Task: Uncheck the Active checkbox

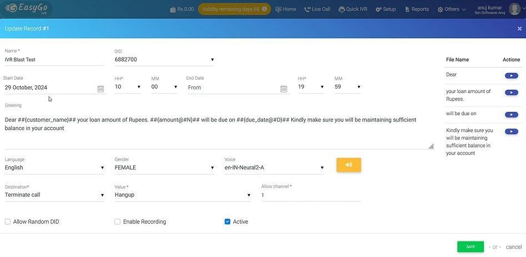Action: [x=227, y=222]
